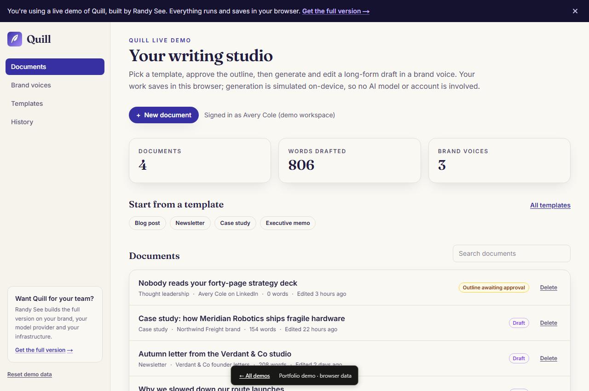Click the Quill wordmark in sidebar
Viewport: 589px width, 391px height.
click(x=39, y=39)
